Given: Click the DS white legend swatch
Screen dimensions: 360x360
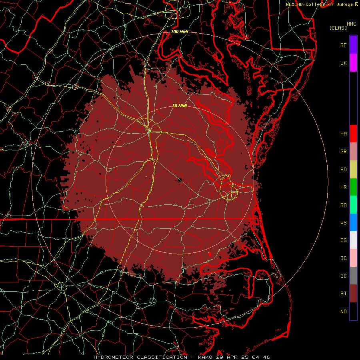Looking at the screenshot, I should point(353,240).
